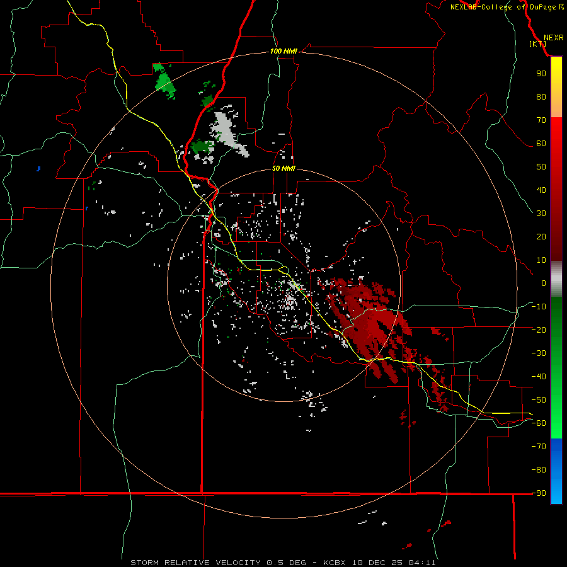The height and width of the screenshot is (567, 567).
Task: Click the "-30" value on the color scale
Action: pyautogui.click(x=539, y=353)
